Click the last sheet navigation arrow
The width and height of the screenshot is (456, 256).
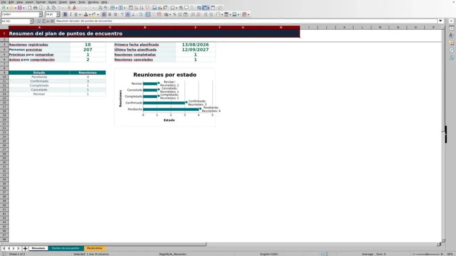coord(18,248)
